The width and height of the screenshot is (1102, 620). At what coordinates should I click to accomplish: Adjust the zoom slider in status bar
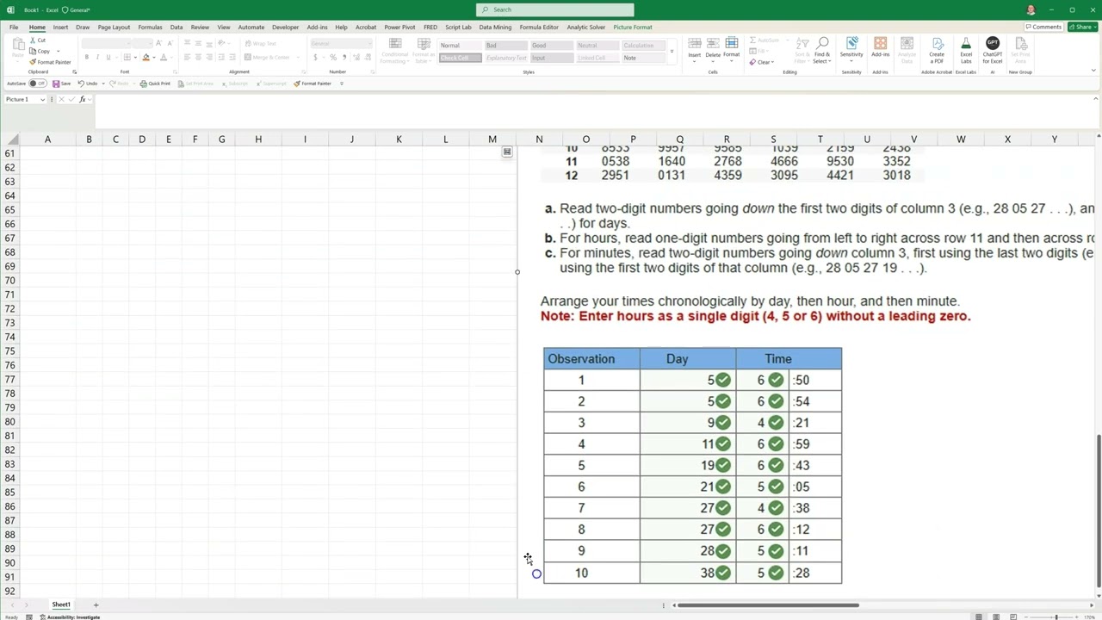(x=1056, y=617)
